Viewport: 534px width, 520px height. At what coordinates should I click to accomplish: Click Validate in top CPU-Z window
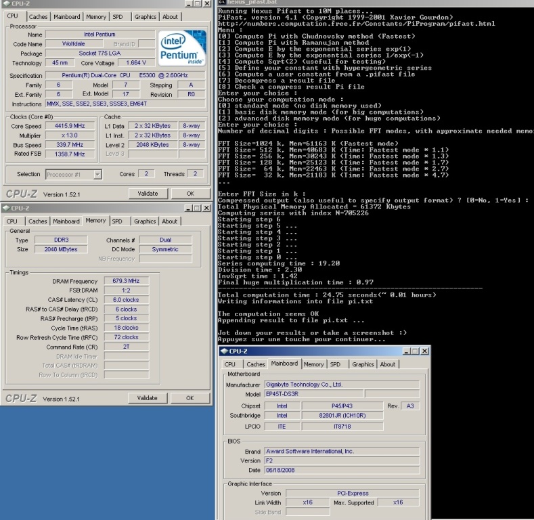[x=148, y=194]
